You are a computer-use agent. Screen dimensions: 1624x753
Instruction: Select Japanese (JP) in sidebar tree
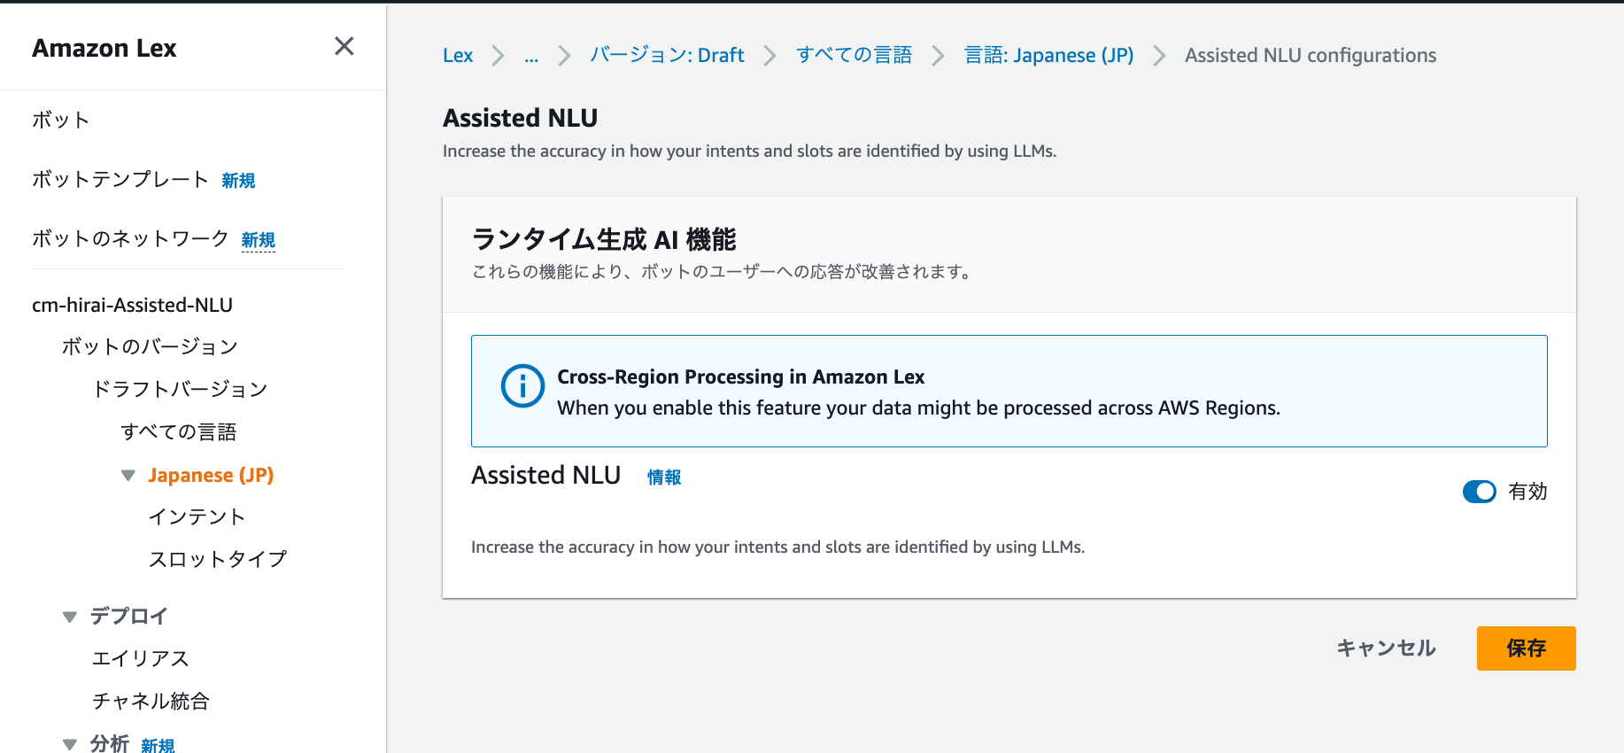point(211,475)
